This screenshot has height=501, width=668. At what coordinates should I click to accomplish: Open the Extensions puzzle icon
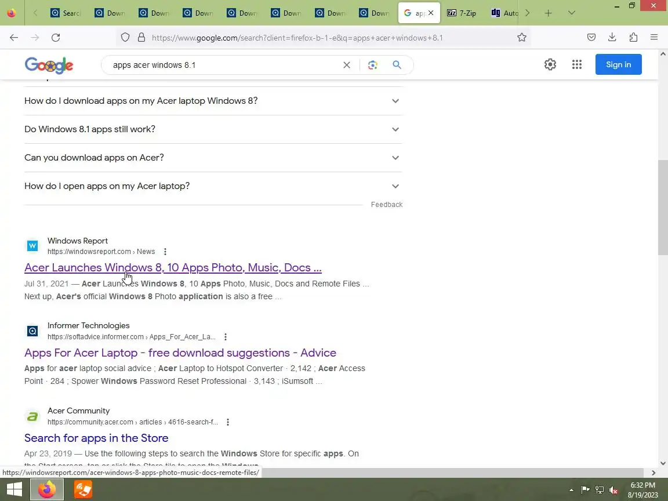(x=633, y=38)
